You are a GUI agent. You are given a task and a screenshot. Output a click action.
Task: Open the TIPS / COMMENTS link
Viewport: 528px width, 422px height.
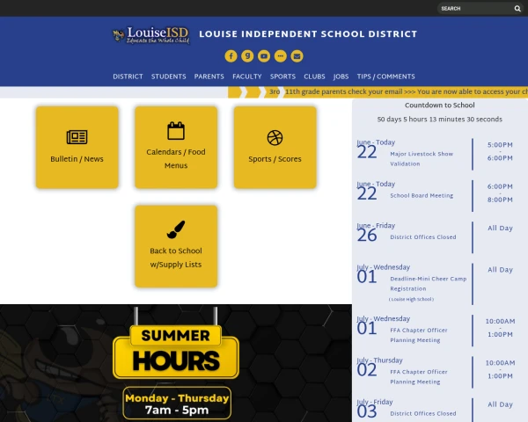click(x=386, y=76)
